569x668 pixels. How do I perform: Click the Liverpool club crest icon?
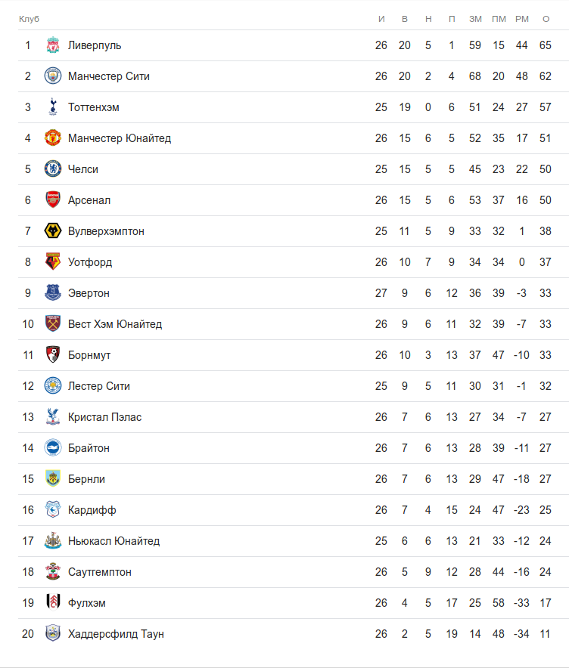52,45
